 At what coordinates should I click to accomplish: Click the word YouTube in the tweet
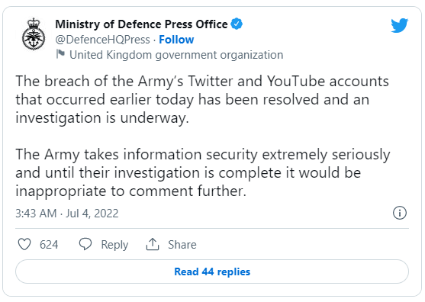point(296,81)
